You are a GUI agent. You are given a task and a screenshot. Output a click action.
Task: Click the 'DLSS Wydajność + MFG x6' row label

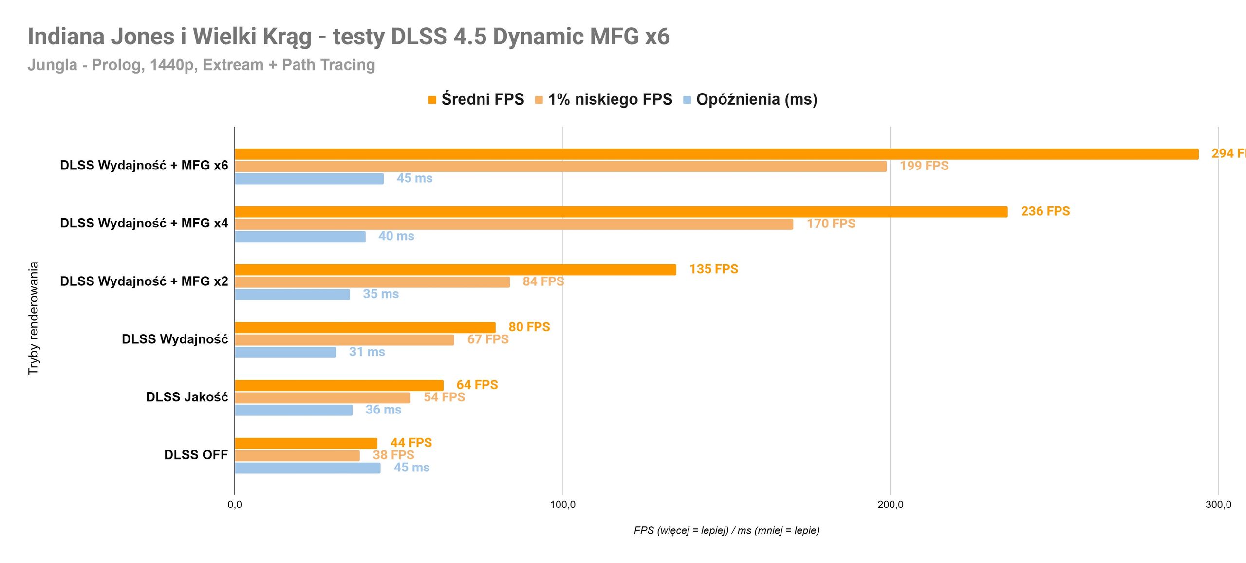[x=144, y=166]
